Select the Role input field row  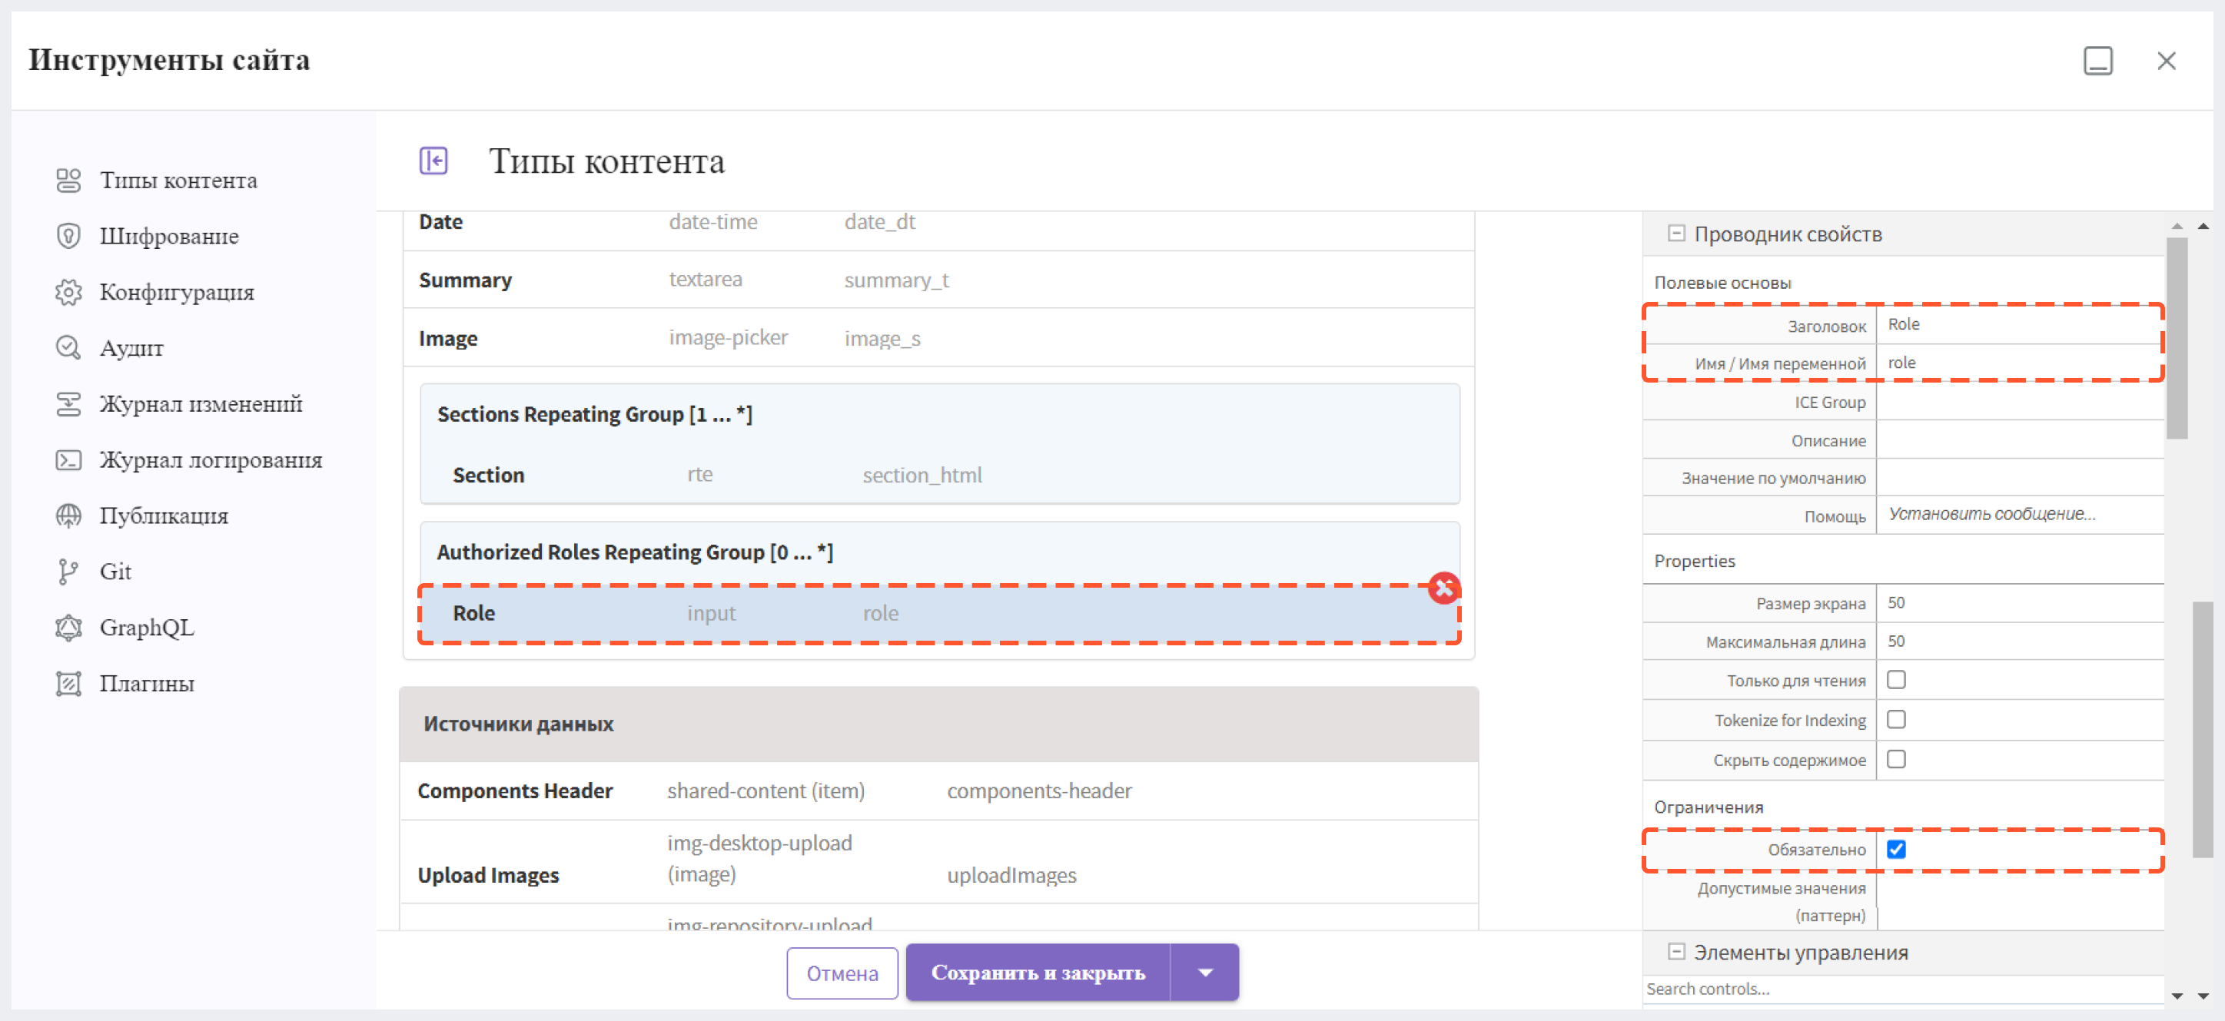click(x=940, y=614)
